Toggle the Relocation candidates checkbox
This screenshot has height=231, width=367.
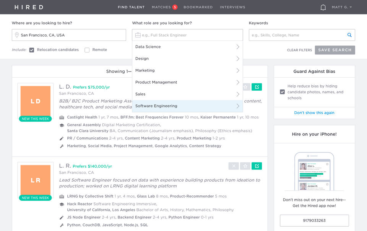click(x=32, y=50)
